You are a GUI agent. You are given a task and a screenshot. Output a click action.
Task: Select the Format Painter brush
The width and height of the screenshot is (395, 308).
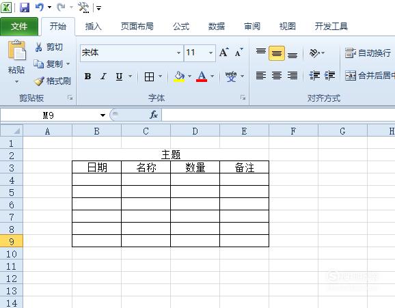(39, 81)
